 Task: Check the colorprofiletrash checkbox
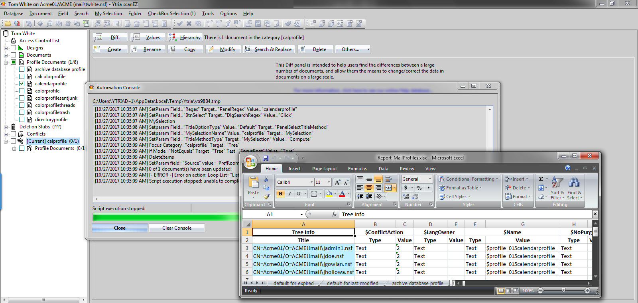(x=22, y=112)
